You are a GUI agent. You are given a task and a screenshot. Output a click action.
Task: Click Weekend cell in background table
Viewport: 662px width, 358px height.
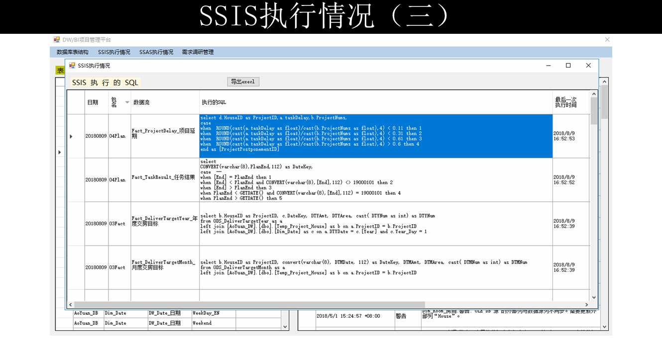214,323
